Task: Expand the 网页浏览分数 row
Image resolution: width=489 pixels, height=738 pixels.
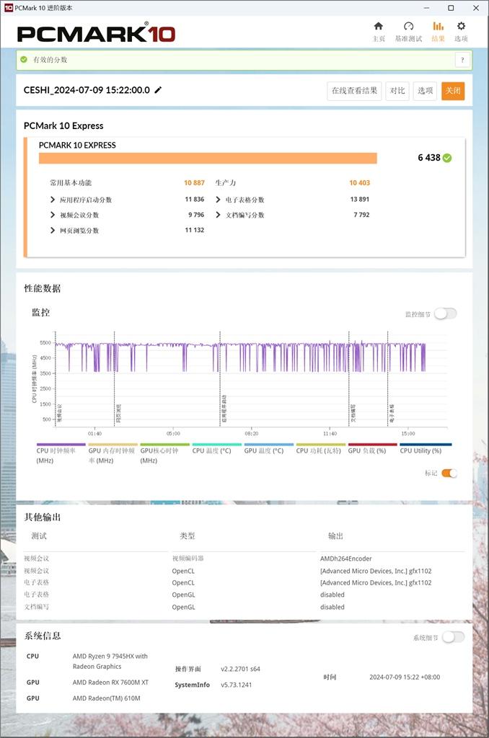Action: click(x=53, y=230)
